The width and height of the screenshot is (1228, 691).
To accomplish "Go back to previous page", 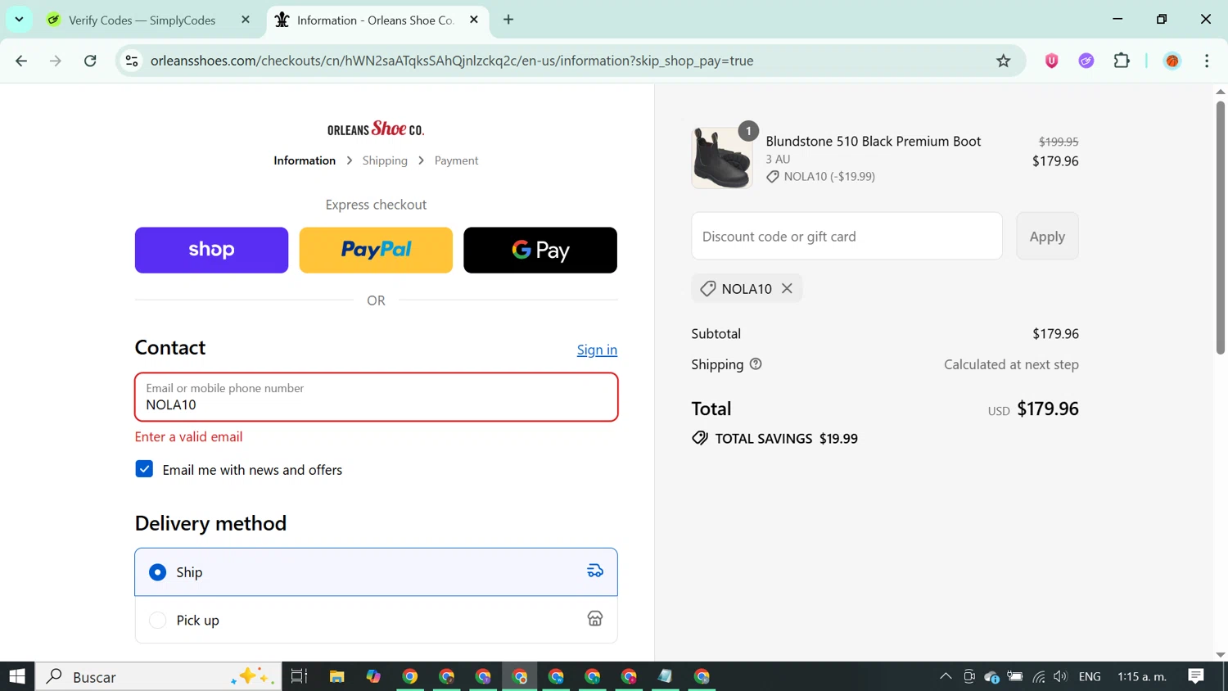I will coord(21,61).
